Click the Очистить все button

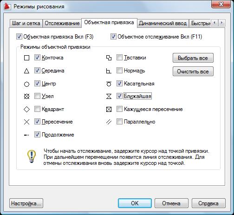point(193,72)
